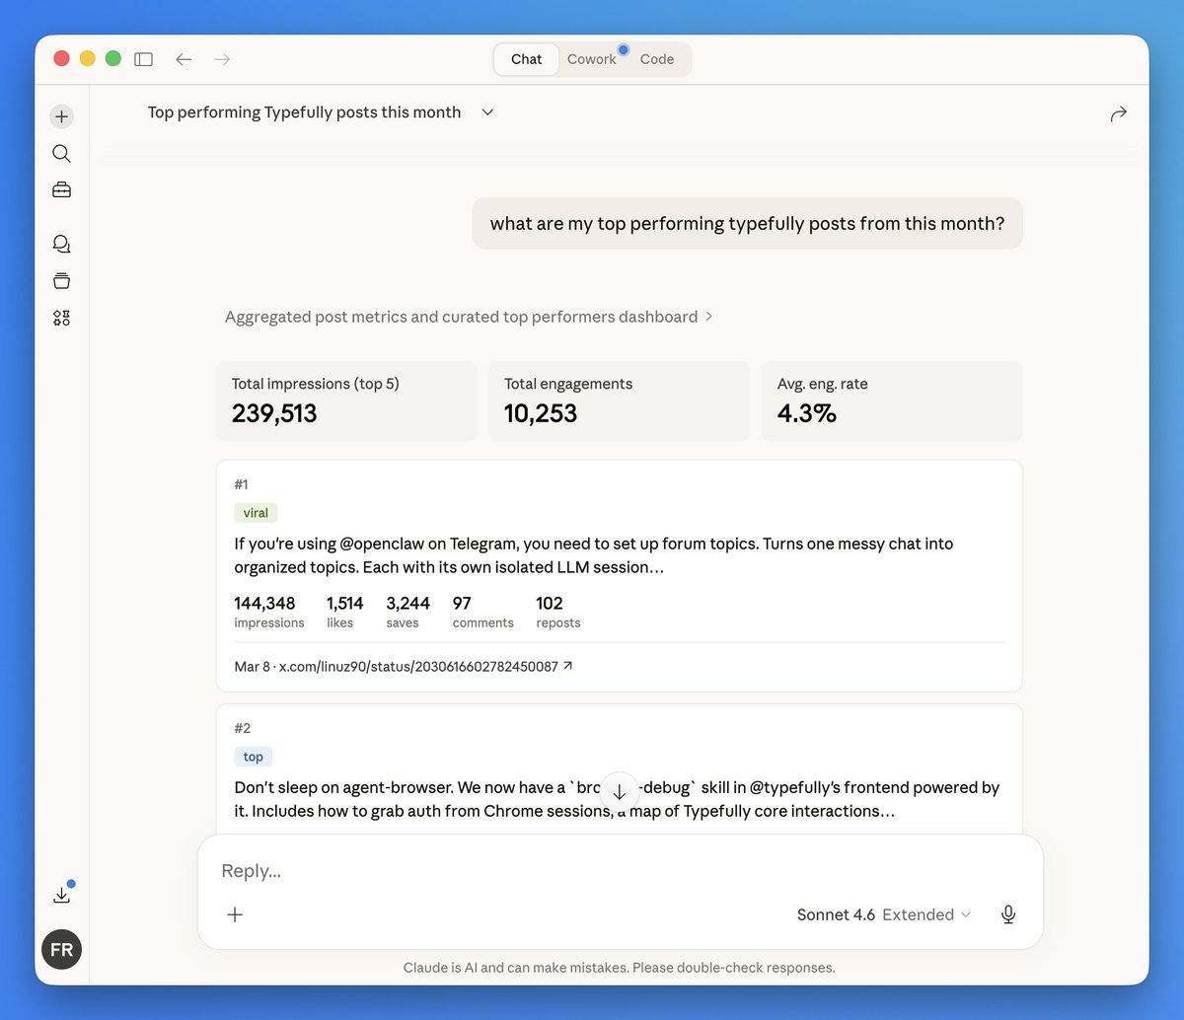Click the top tag on post #2
1184x1020 pixels.
(x=253, y=757)
